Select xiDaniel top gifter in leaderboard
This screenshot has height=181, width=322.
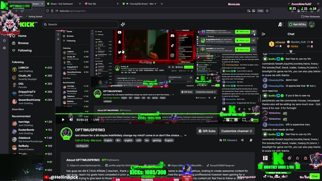(x=277, y=44)
